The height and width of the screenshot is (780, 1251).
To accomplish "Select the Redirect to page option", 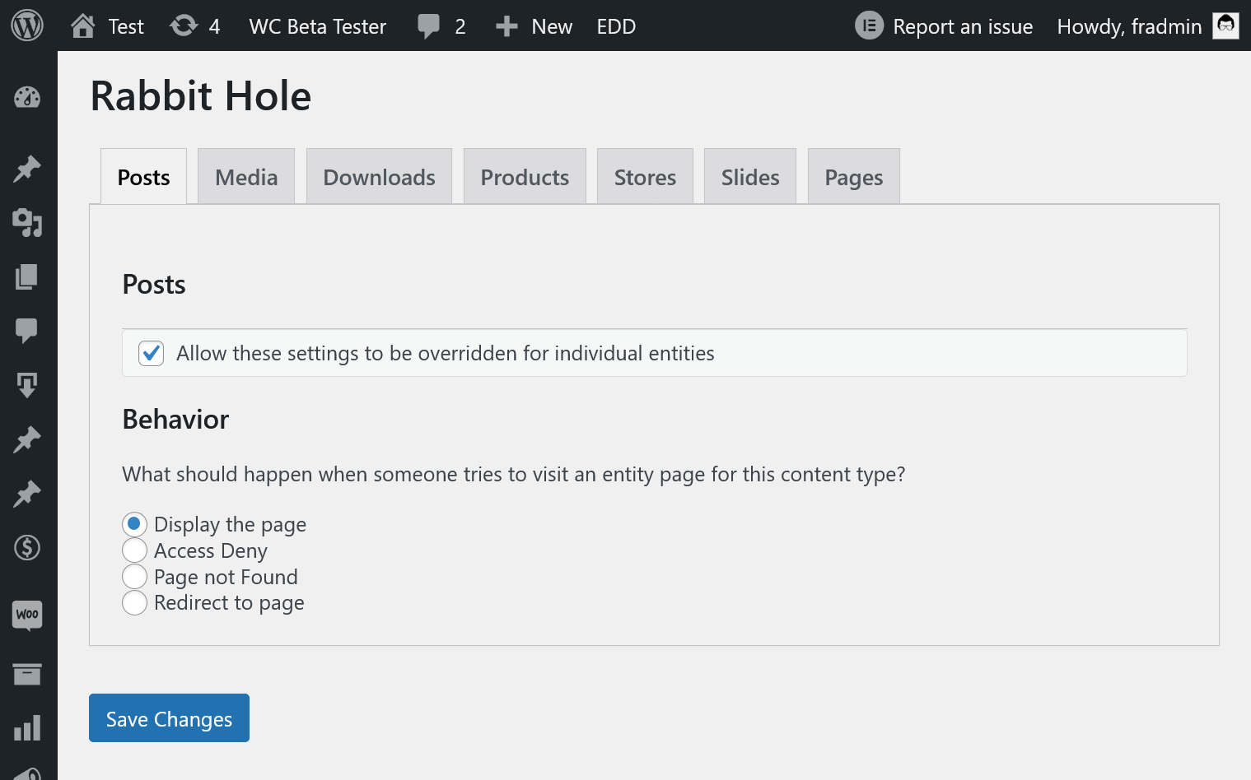I will [x=134, y=602].
